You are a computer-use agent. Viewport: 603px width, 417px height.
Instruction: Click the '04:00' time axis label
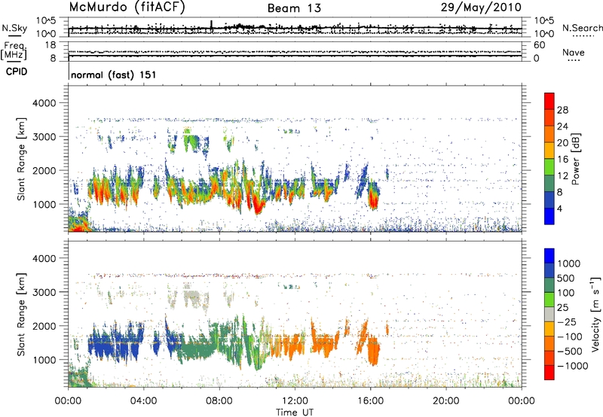click(143, 401)
